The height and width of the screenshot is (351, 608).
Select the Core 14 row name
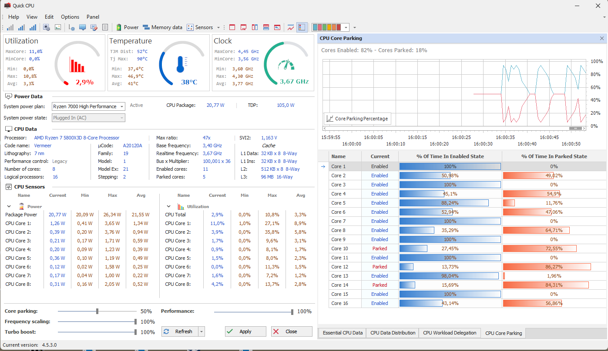point(339,285)
